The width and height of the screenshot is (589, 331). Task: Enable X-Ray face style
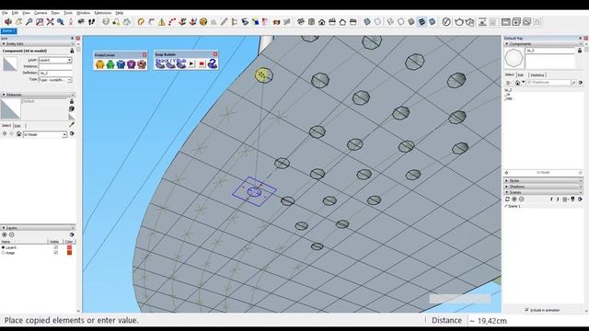coord(367,22)
